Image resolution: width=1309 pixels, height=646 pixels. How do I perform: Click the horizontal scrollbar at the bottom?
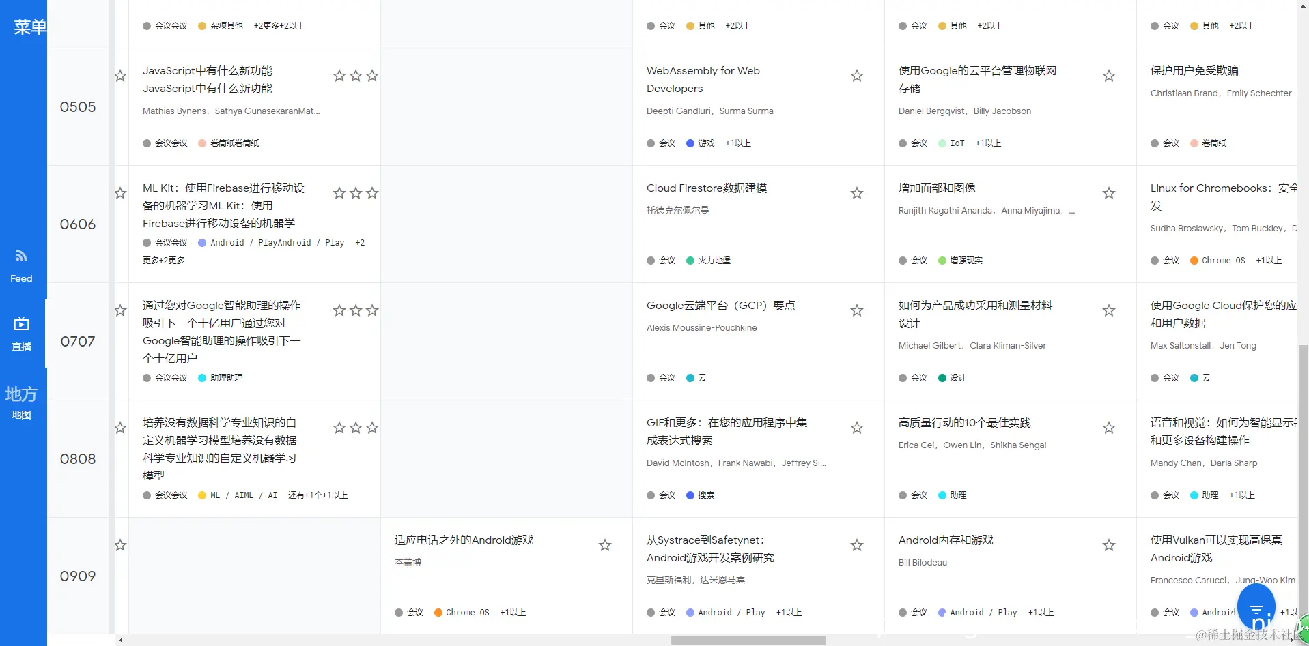click(748, 640)
